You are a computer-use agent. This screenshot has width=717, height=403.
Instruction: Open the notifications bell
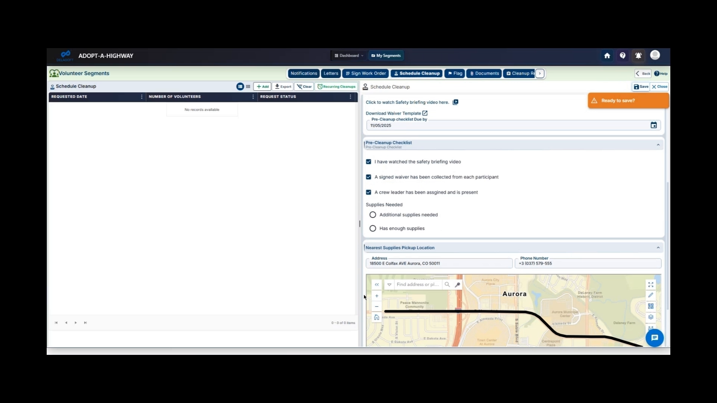(638, 55)
